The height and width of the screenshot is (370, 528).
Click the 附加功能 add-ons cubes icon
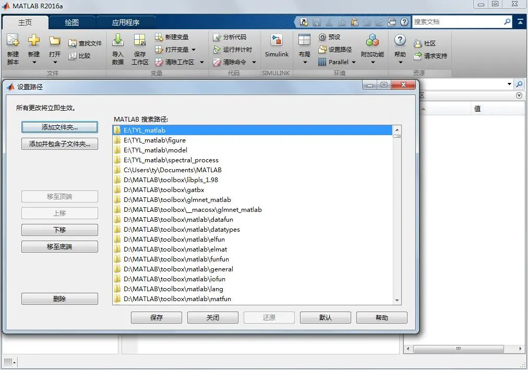coord(373,40)
